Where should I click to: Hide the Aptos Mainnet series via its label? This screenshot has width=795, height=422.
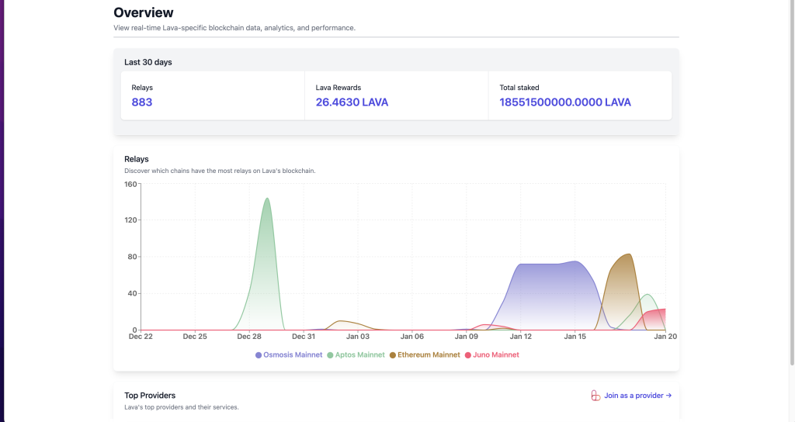pos(359,355)
